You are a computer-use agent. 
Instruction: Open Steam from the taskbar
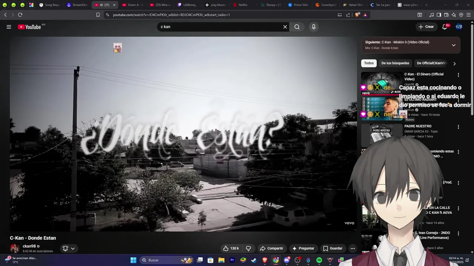coord(254,260)
